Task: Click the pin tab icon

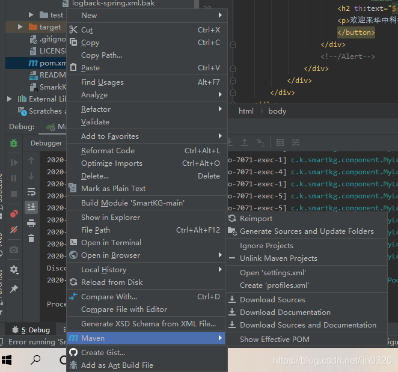Action: click(x=14, y=289)
